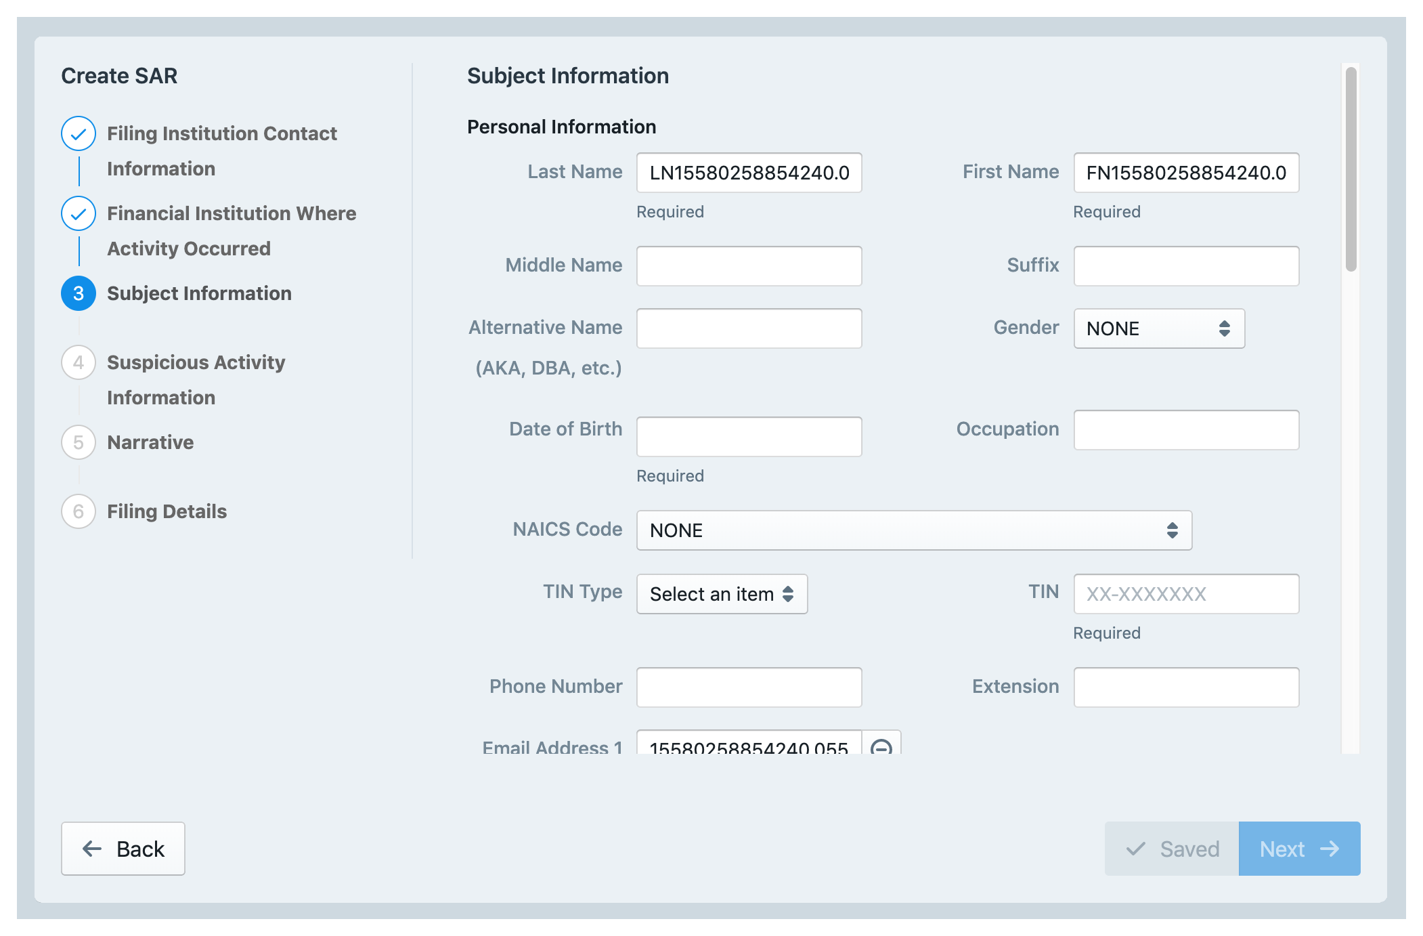Focus the Phone Number field
Screen dimensions: 1423x936
749,687
